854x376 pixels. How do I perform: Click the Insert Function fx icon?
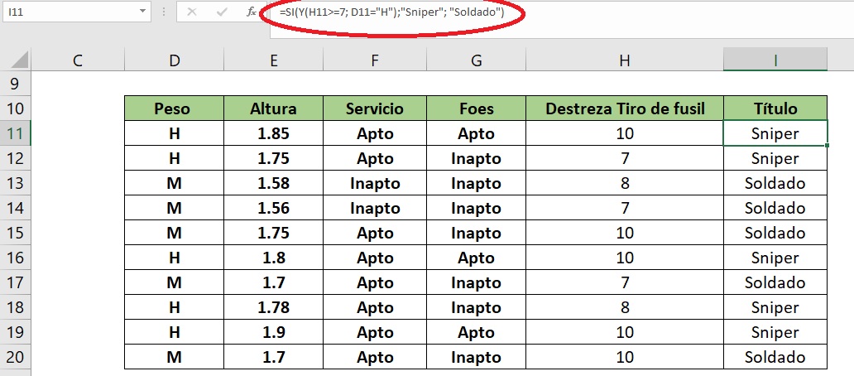pos(252,12)
